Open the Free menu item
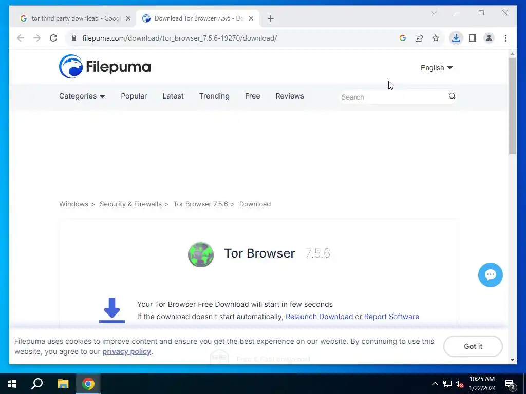Screen dimensions: 526x394 click(x=253, y=96)
